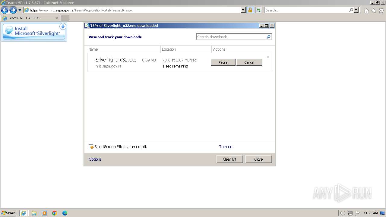Open download Options link
The width and height of the screenshot is (386, 217).
coord(95,159)
